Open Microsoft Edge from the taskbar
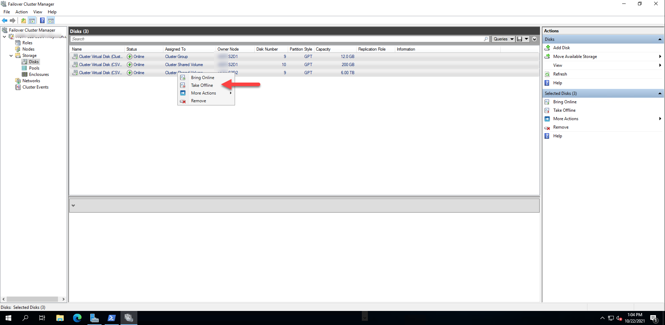665x325 pixels. 77,318
